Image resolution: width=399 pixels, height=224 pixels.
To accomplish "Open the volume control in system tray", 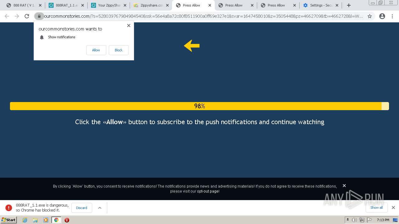I will (354, 220).
